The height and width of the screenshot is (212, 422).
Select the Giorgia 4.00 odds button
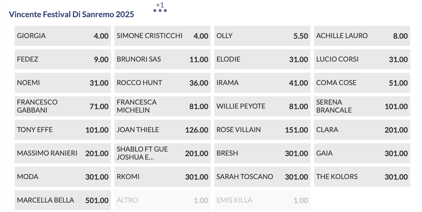coord(62,36)
